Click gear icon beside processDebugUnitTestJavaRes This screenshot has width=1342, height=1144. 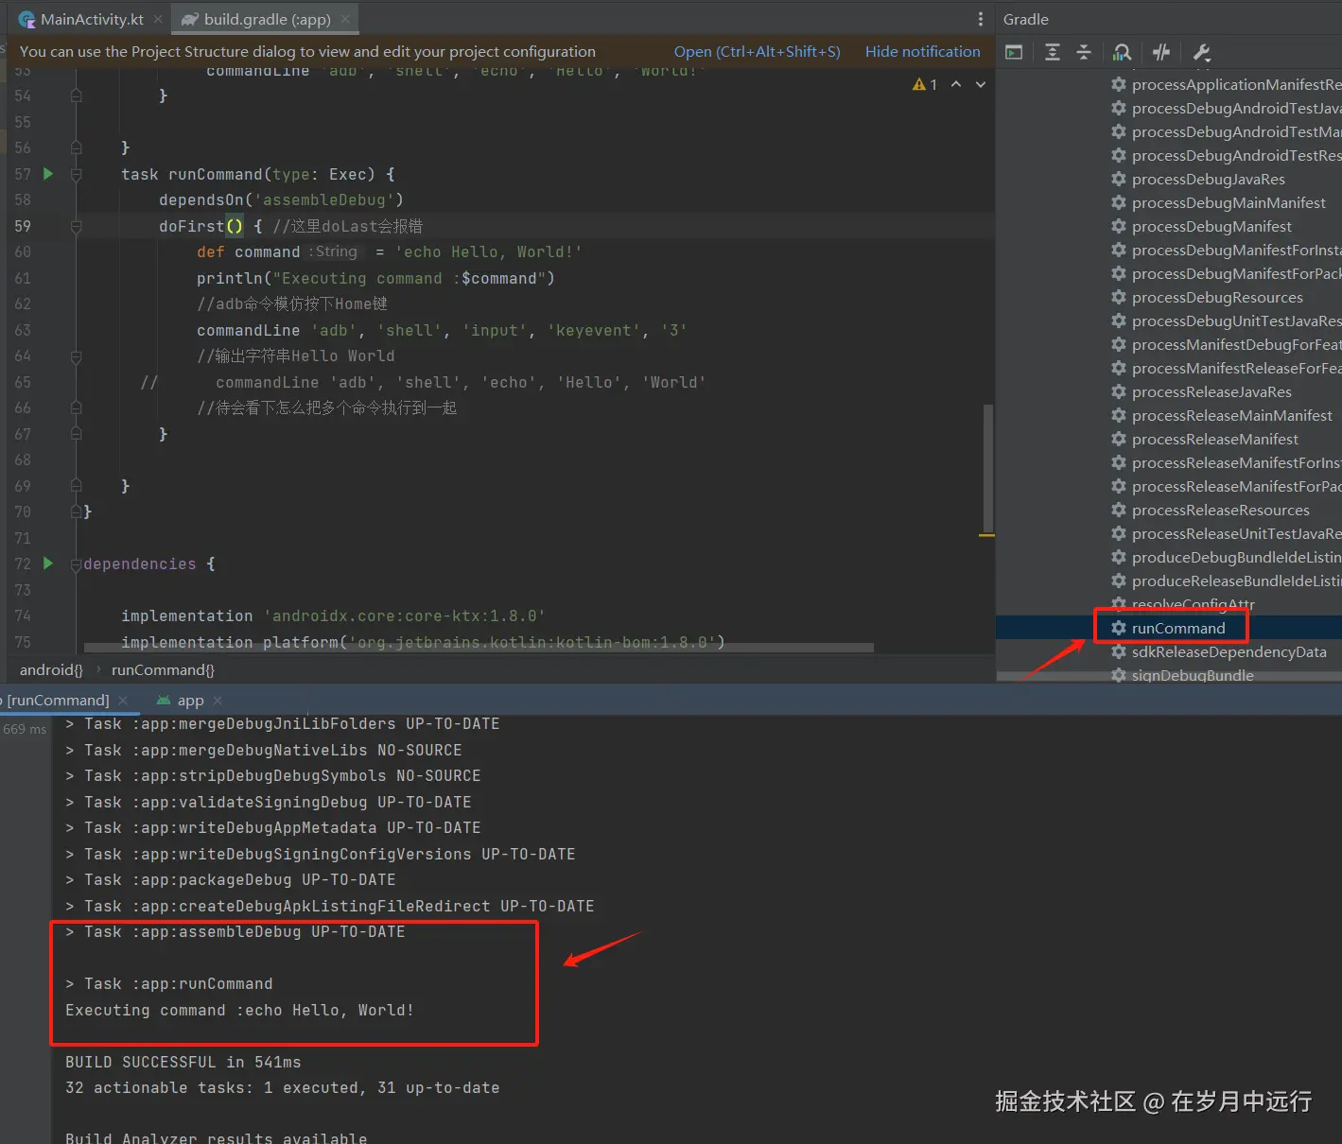[1119, 321]
